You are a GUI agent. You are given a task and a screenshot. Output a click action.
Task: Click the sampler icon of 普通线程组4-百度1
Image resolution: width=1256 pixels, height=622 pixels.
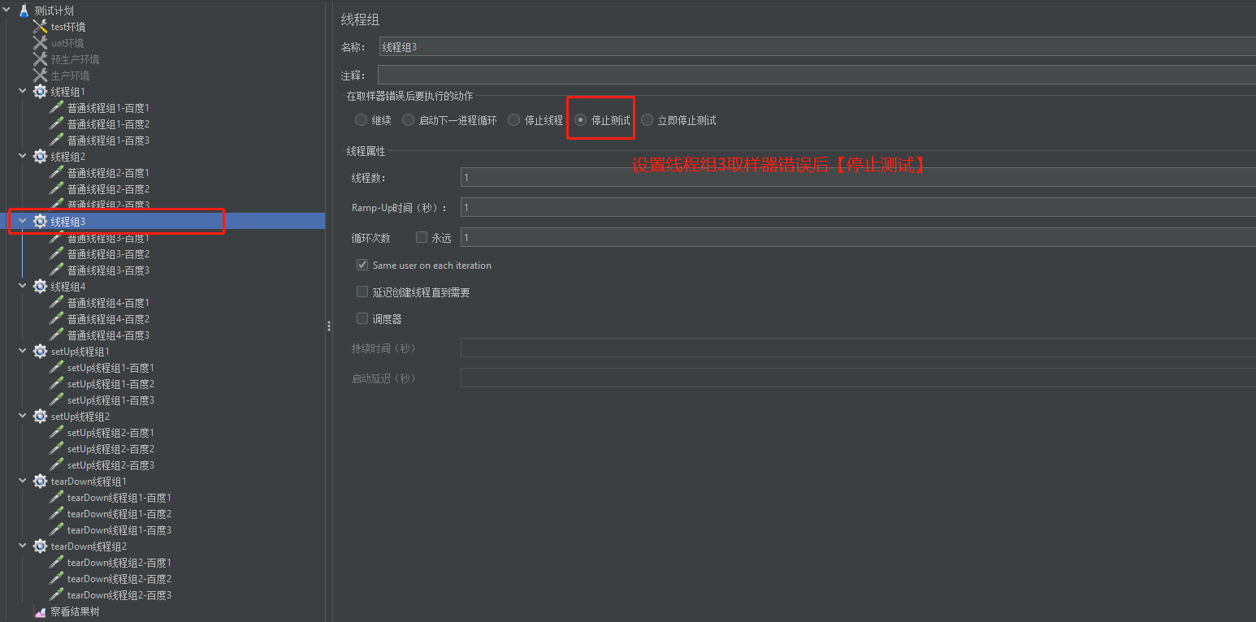(x=56, y=303)
